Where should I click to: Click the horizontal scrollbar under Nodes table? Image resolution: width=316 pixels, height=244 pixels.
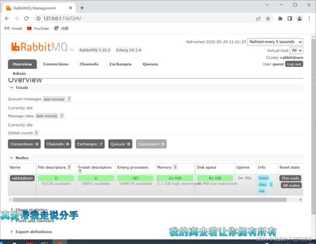pos(150,200)
